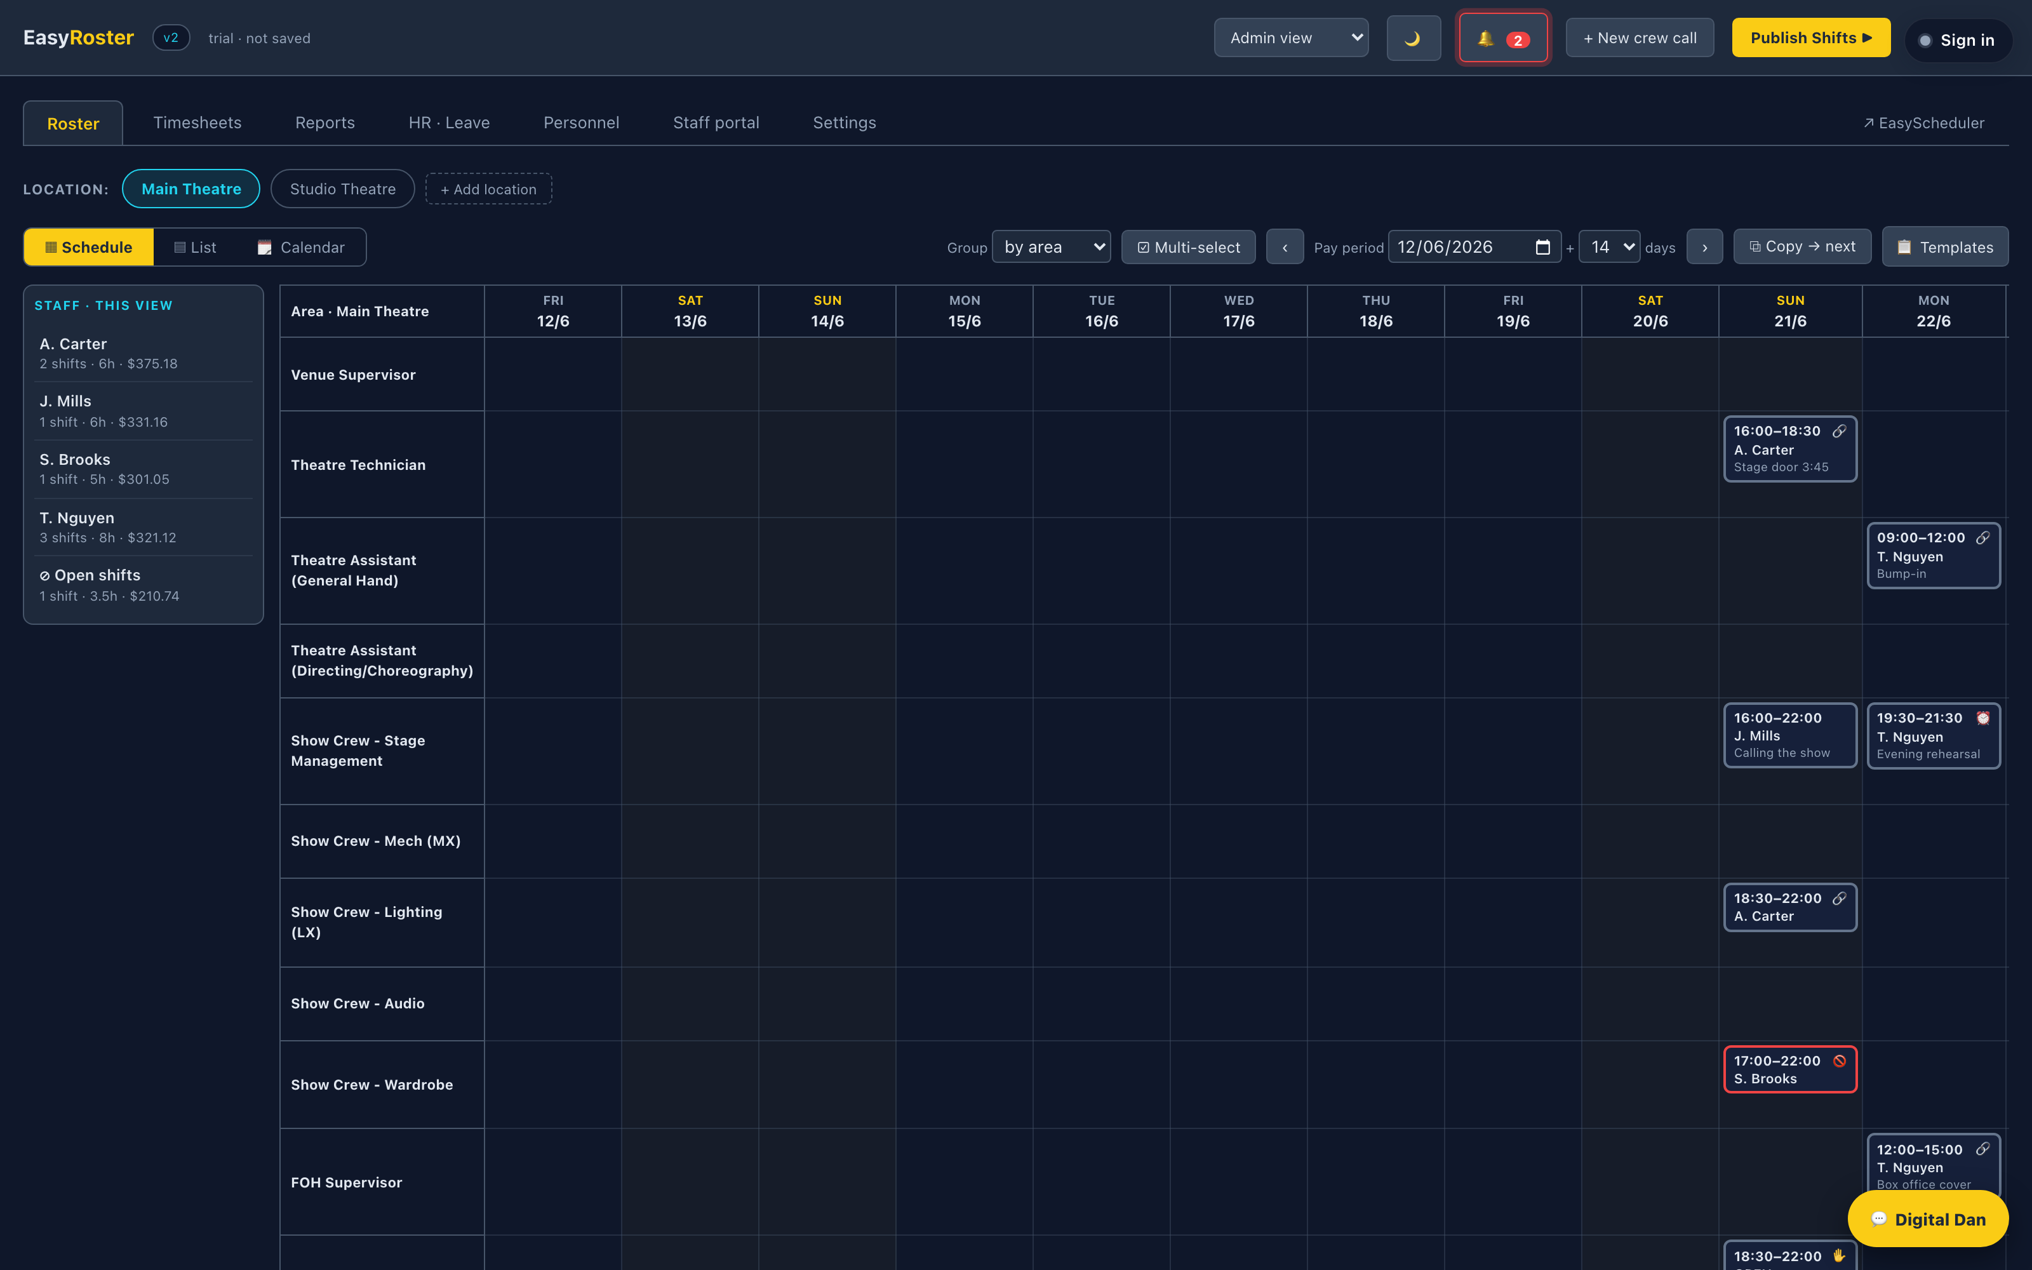Click MON 22/6 column header
This screenshot has height=1270, width=2032.
1933,311
